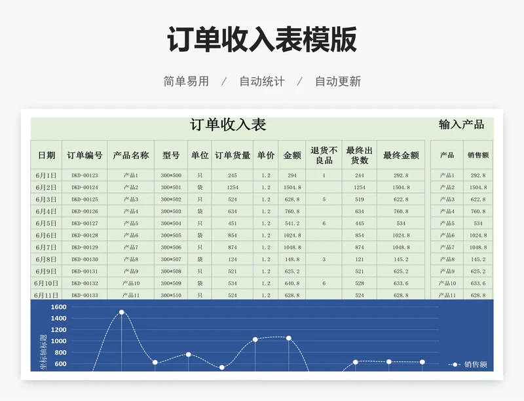Click amount cell 640.8

click(292, 283)
